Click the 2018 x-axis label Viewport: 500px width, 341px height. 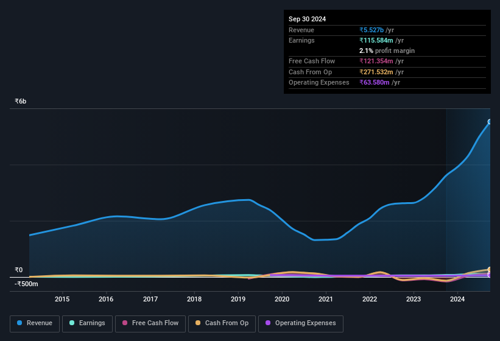tap(194, 299)
